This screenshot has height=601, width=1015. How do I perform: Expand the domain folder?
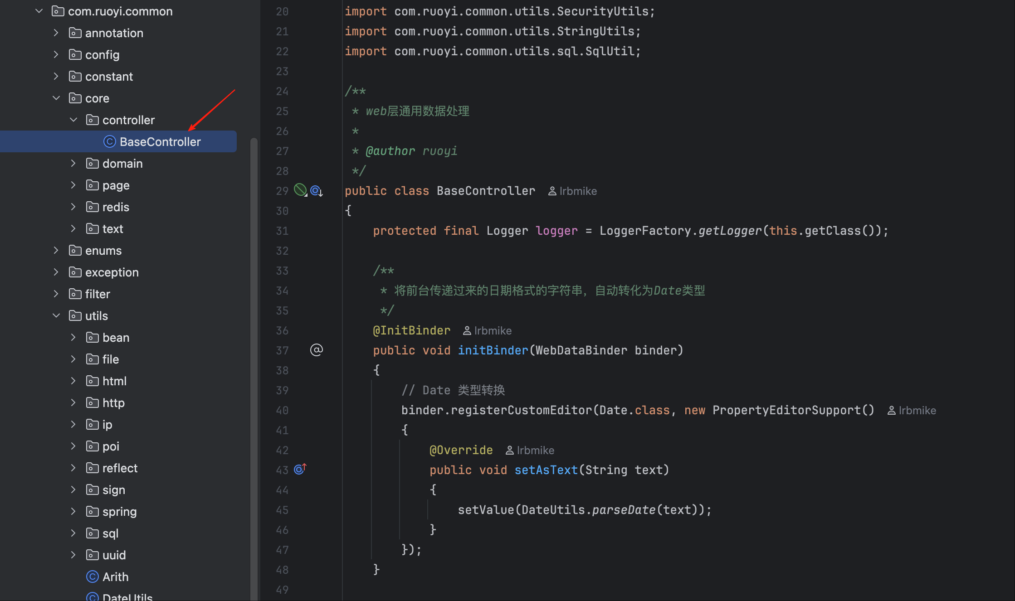pos(73,164)
